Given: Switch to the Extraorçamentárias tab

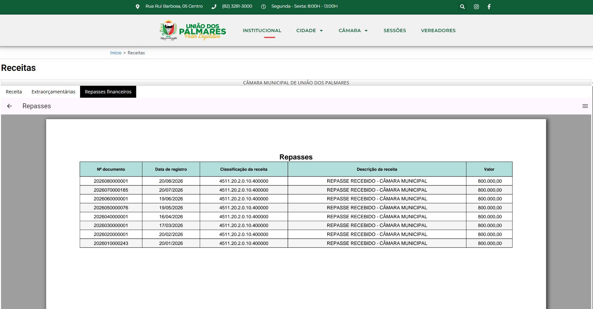Looking at the screenshot, I should [x=53, y=92].
